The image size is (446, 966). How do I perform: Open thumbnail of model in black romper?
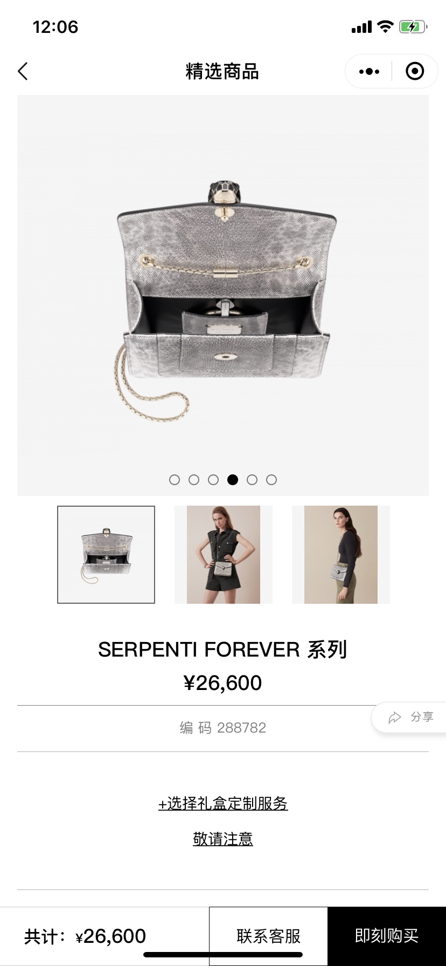[224, 555]
